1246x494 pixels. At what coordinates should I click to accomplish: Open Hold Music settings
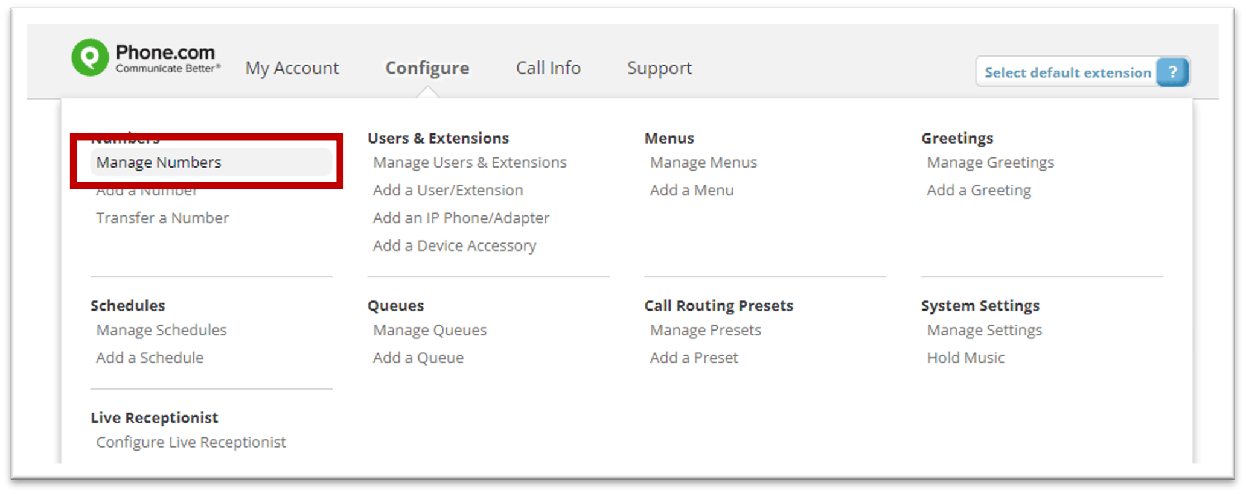tap(965, 357)
